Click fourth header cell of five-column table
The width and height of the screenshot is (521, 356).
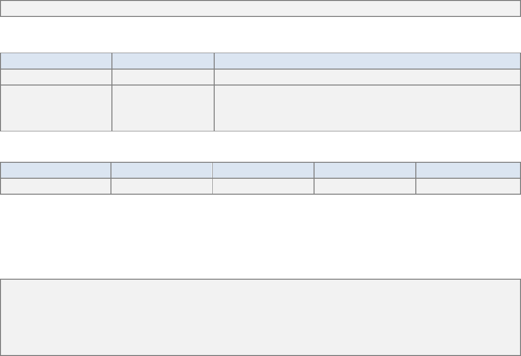[x=365, y=171]
